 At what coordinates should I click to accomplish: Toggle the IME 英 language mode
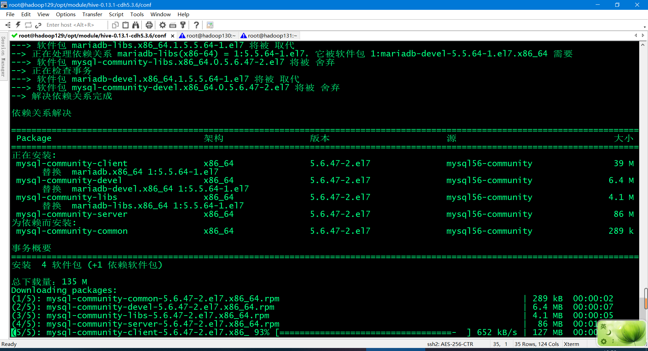coord(603,326)
